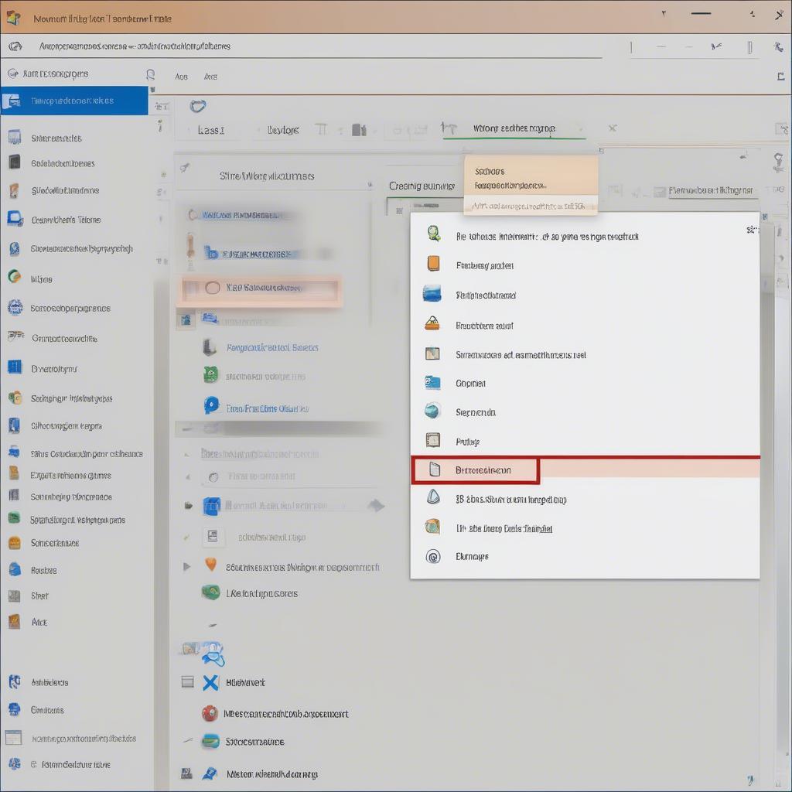Click the orange heart icon in the list

click(x=211, y=564)
